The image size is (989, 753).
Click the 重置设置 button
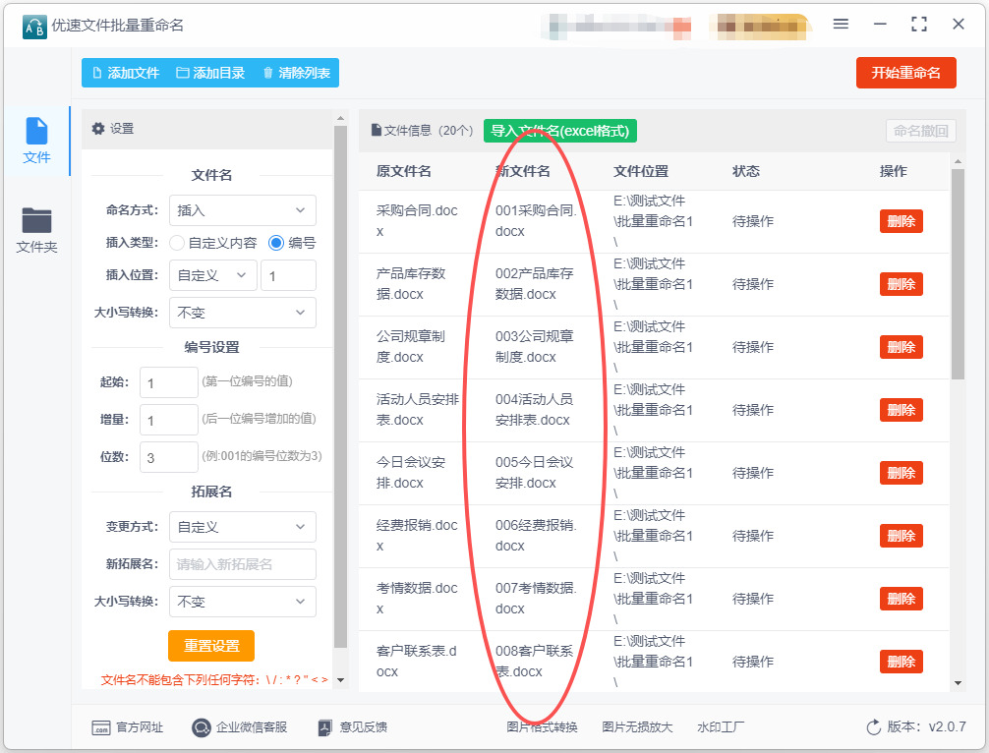[x=211, y=646]
